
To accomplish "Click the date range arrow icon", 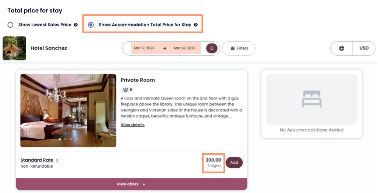I will [x=164, y=48].
